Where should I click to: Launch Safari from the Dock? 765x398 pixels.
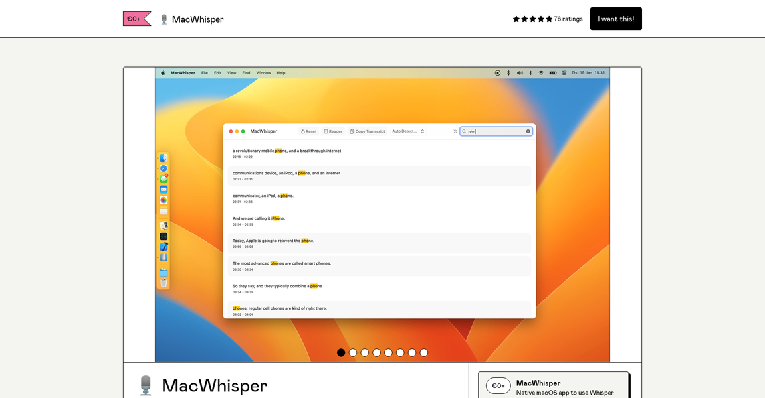click(x=164, y=168)
